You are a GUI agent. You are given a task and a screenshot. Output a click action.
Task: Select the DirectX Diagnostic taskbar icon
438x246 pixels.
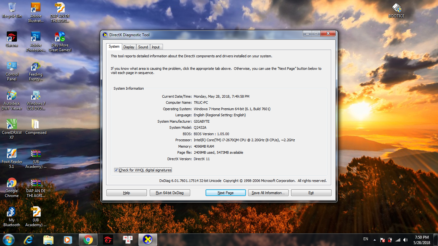pyautogui.click(x=147, y=239)
